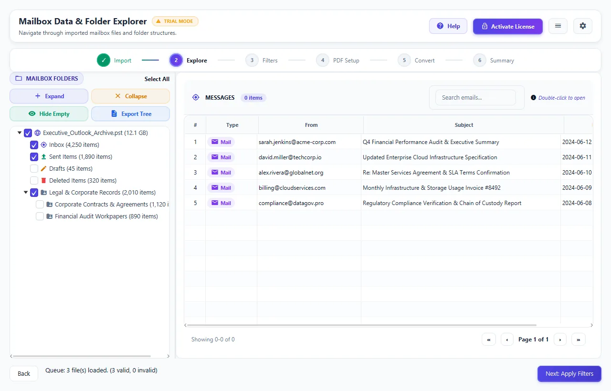611x391 pixels.
Task: Click the Mail badge for billing@cloudservices.com row
Action: tap(221, 188)
